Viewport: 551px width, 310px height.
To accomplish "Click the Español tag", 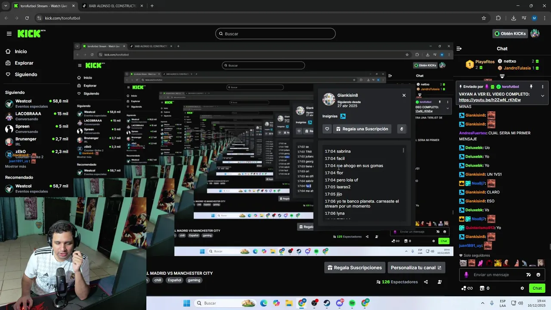I will 174,280.
